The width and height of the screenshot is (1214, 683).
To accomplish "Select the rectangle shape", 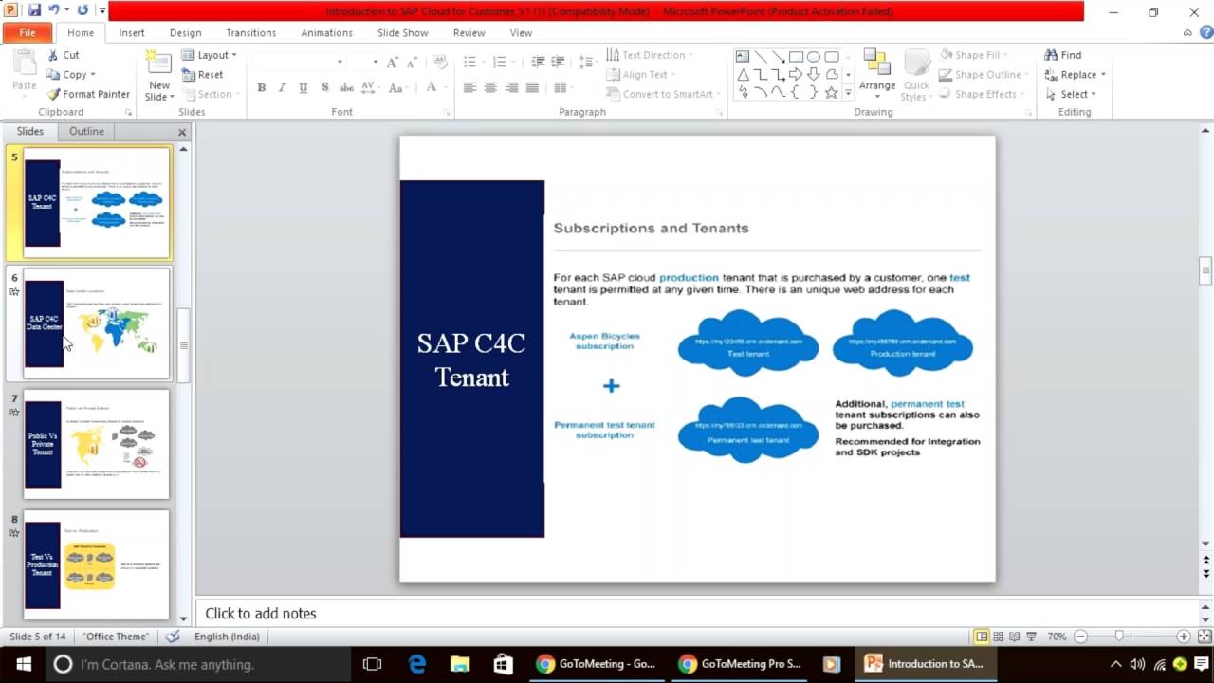I will click(x=796, y=56).
